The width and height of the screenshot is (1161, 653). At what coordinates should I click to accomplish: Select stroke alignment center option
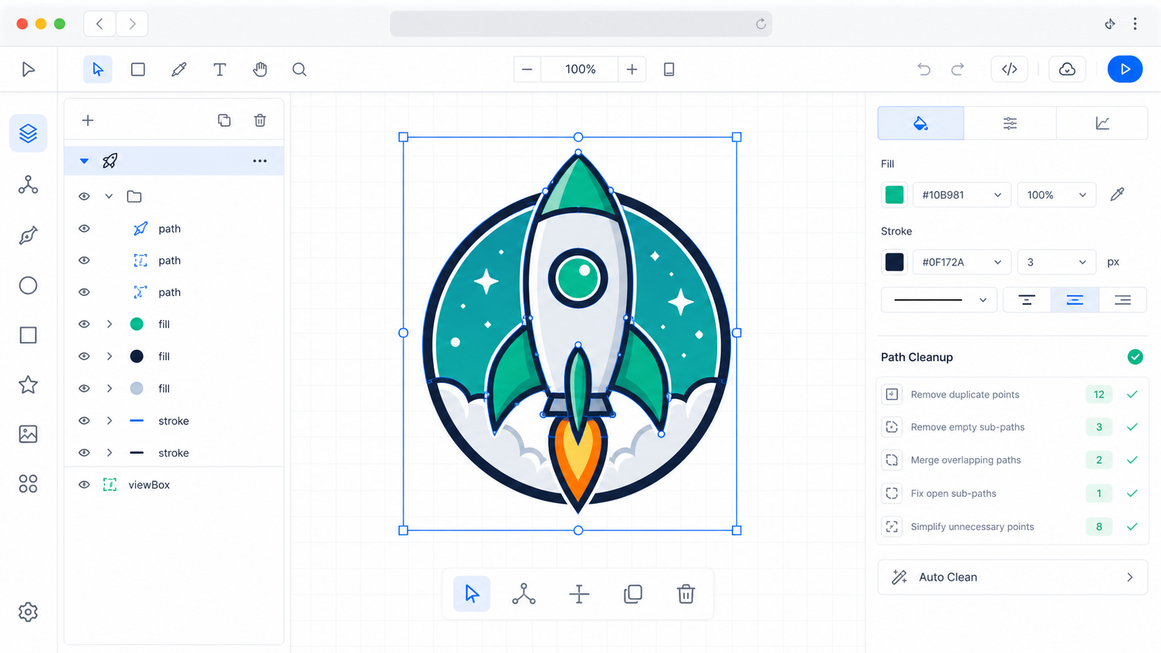pos(1074,300)
